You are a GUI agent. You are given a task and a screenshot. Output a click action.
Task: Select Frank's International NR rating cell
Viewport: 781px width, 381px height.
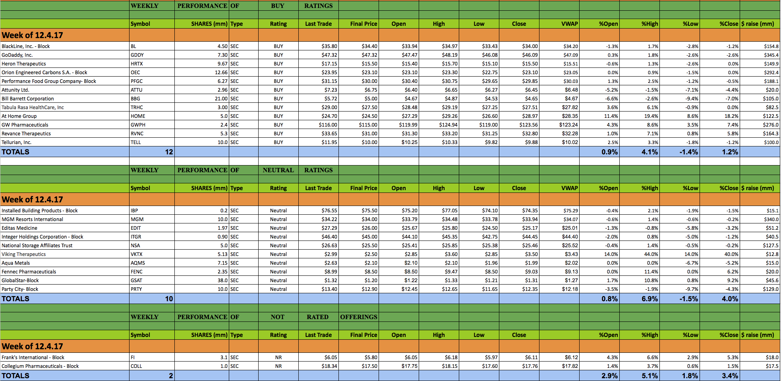click(278, 357)
